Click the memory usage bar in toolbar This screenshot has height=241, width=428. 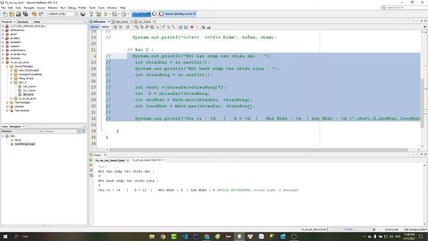pyautogui.click(x=141, y=13)
